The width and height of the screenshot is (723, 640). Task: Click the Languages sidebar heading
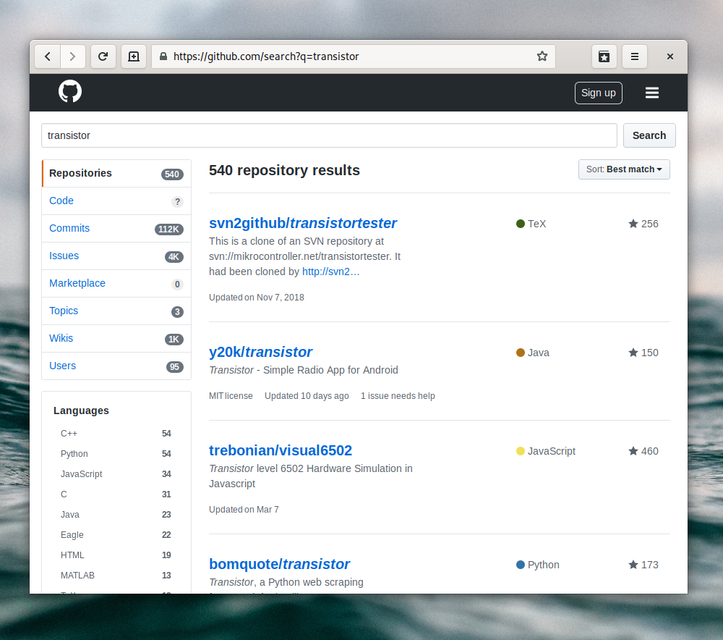(x=81, y=410)
